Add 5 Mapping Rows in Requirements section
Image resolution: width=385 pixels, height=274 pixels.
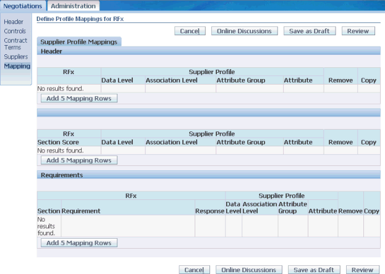pos(79,243)
